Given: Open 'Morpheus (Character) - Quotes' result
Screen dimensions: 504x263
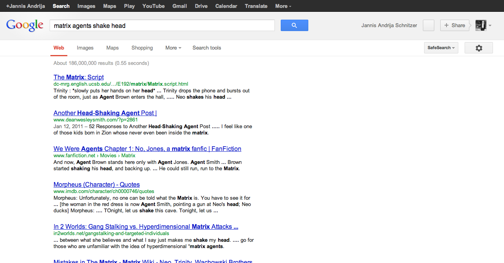Looking at the screenshot, I should pyautogui.click(x=96, y=184).
